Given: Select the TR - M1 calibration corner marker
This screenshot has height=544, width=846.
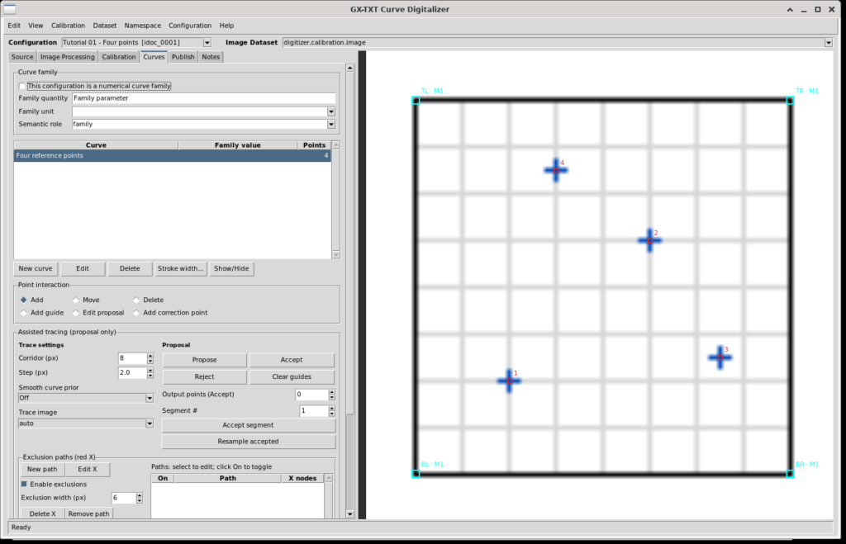Looking at the screenshot, I should click(790, 100).
